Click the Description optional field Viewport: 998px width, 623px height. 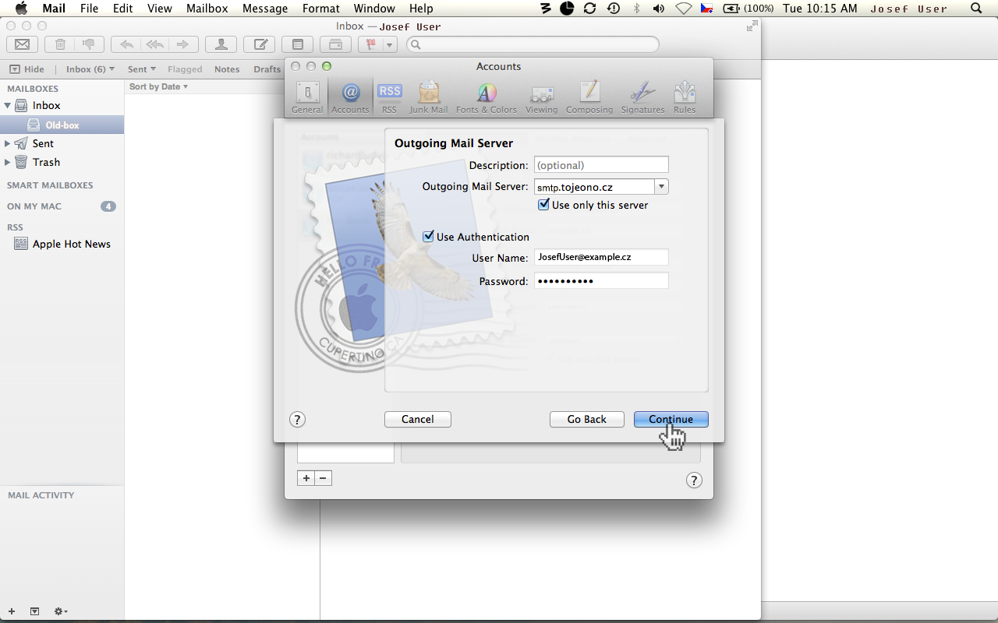(x=601, y=165)
